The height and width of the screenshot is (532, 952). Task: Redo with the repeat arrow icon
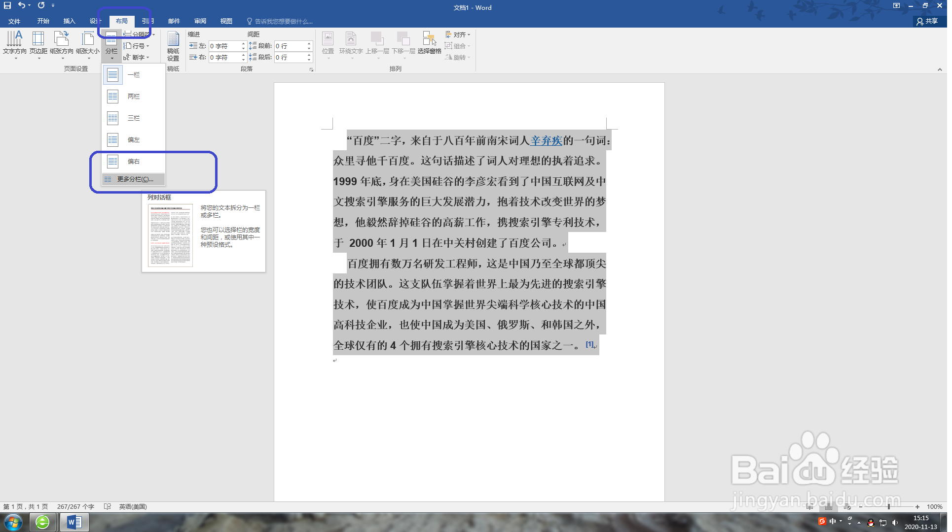click(41, 5)
